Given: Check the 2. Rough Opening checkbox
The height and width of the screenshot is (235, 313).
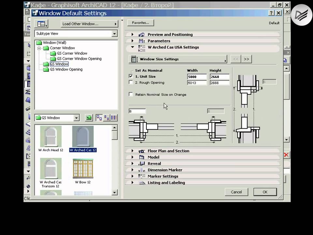Looking at the screenshot, I should pos(131,82).
